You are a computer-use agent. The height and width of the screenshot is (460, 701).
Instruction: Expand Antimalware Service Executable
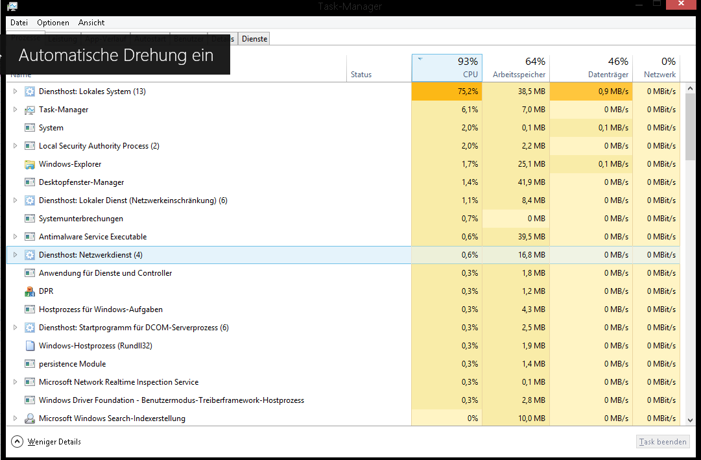pyautogui.click(x=15, y=237)
